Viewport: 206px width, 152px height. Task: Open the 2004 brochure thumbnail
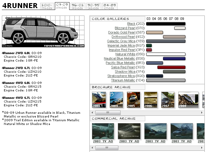pos(116,100)
